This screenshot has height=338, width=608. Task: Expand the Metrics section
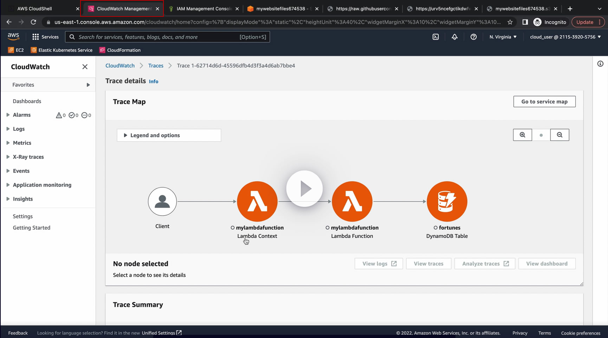click(8, 143)
